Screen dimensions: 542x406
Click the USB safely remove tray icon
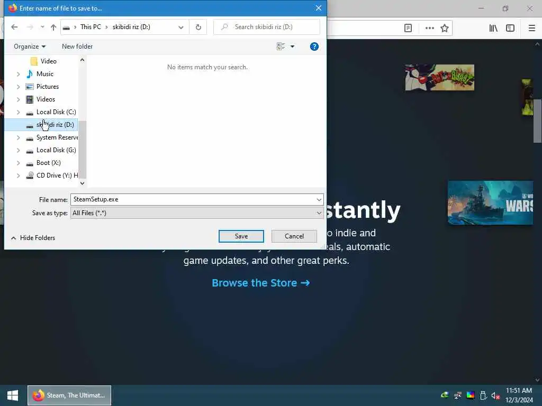483,395
